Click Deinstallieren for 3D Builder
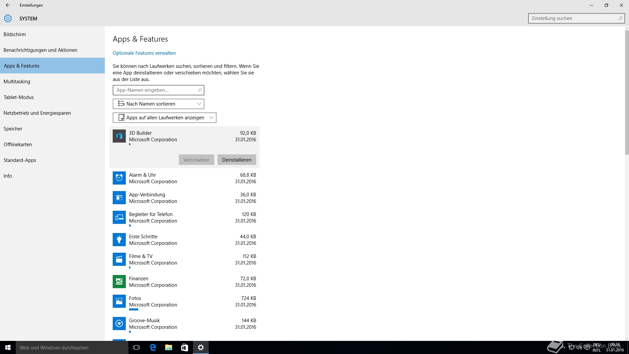 [x=237, y=160]
